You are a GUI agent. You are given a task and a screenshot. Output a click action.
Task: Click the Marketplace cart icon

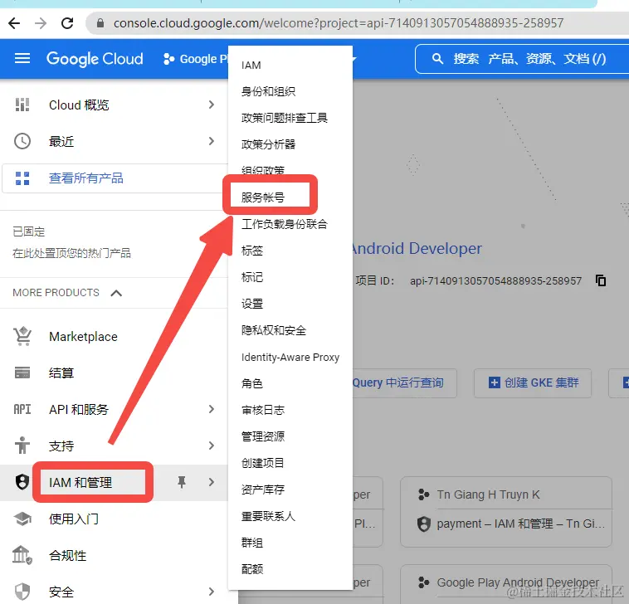(22, 336)
